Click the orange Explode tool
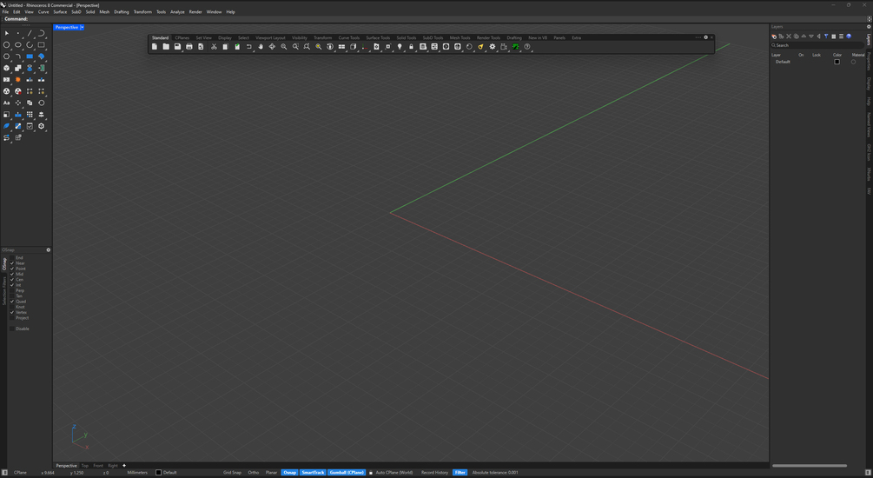The width and height of the screenshot is (873, 478). [18, 80]
